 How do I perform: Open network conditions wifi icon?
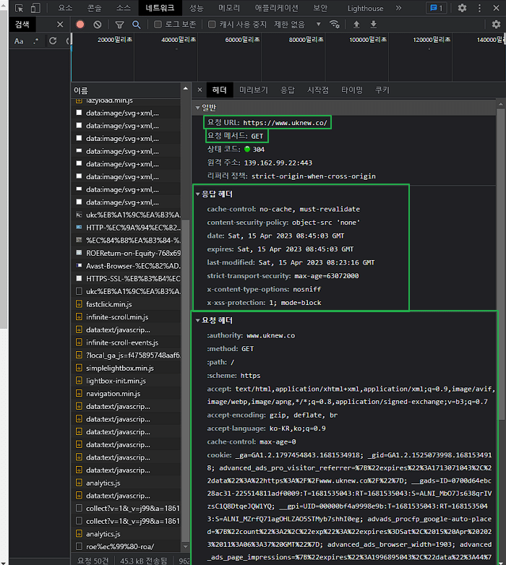(335, 25)
